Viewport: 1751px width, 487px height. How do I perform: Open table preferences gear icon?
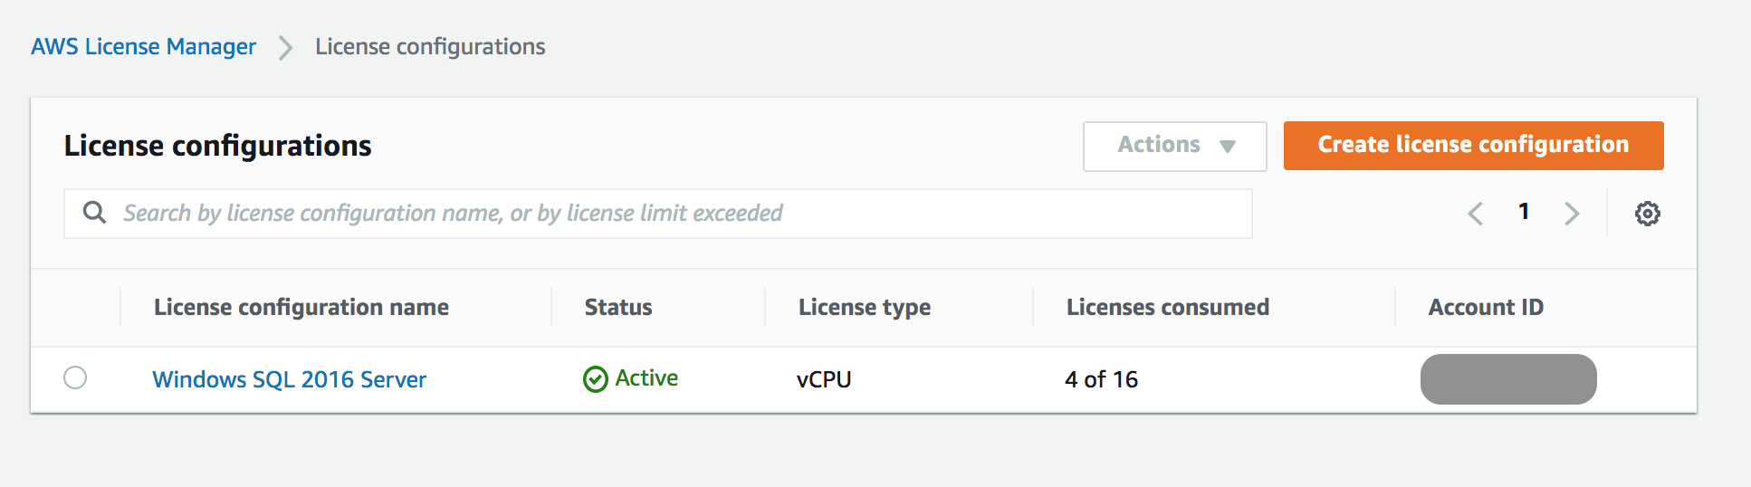point(1647,214)
